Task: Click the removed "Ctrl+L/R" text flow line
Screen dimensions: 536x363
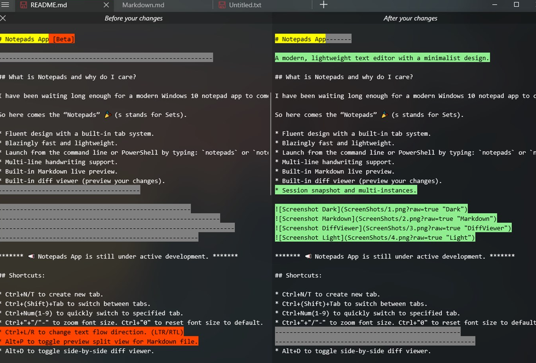Action: (92, 332)
